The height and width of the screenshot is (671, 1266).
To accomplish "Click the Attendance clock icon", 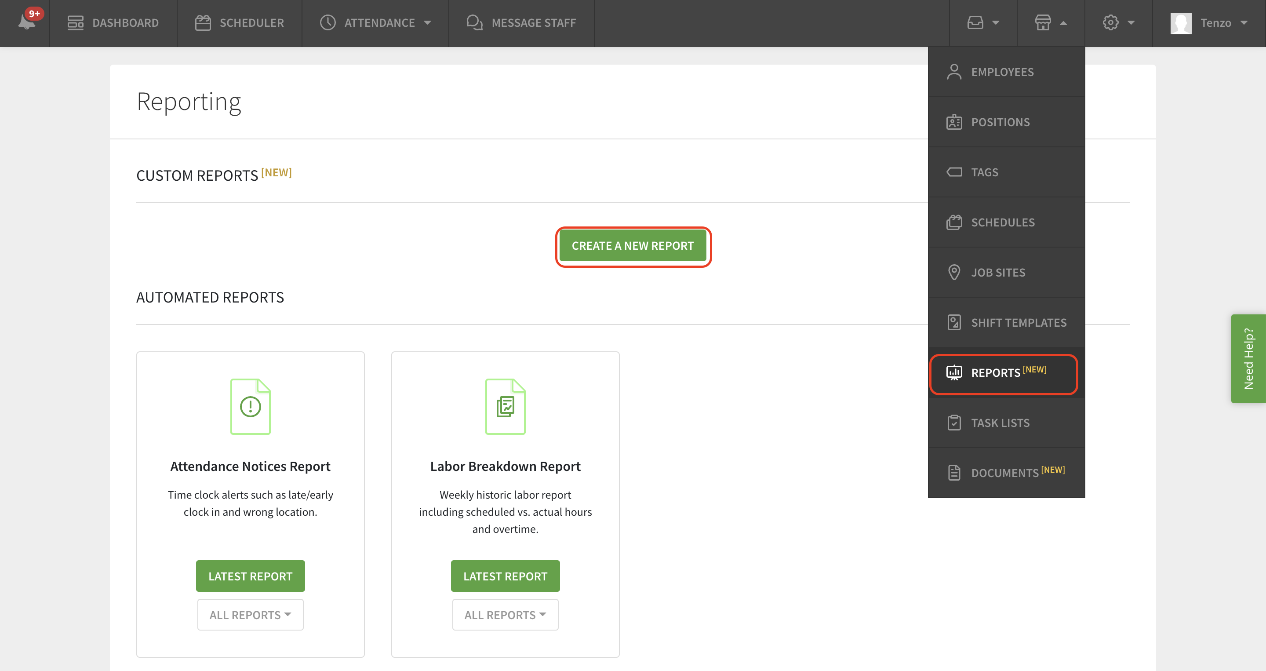I will (x=328, y=22).
